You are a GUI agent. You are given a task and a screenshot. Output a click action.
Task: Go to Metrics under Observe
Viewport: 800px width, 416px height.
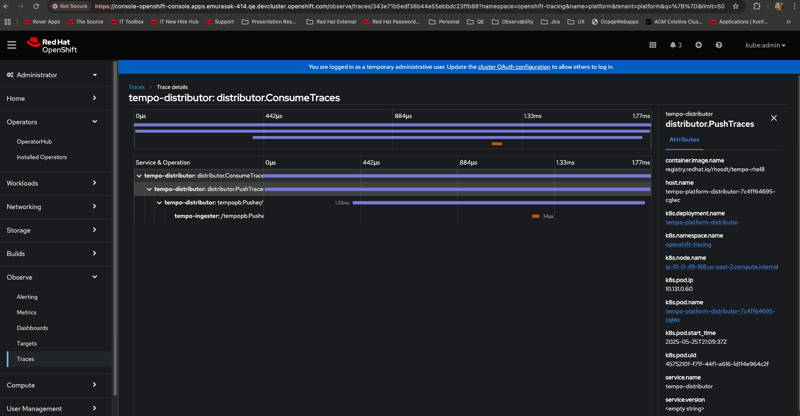click(x=26, y=312)
